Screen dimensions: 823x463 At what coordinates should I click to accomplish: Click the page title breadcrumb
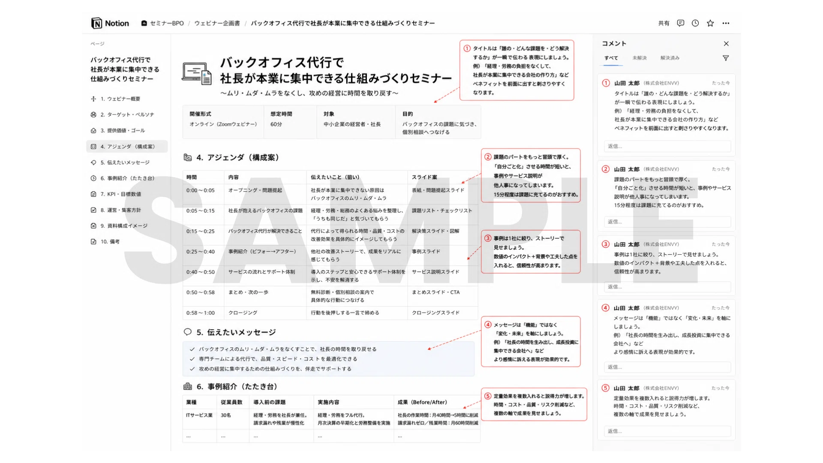(x=342, y=23)
